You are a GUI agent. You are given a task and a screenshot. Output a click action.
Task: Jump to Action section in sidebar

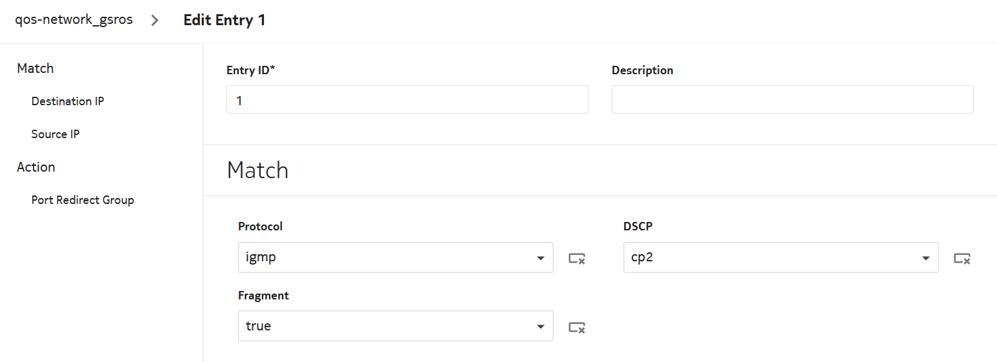[x=36, y=167]
